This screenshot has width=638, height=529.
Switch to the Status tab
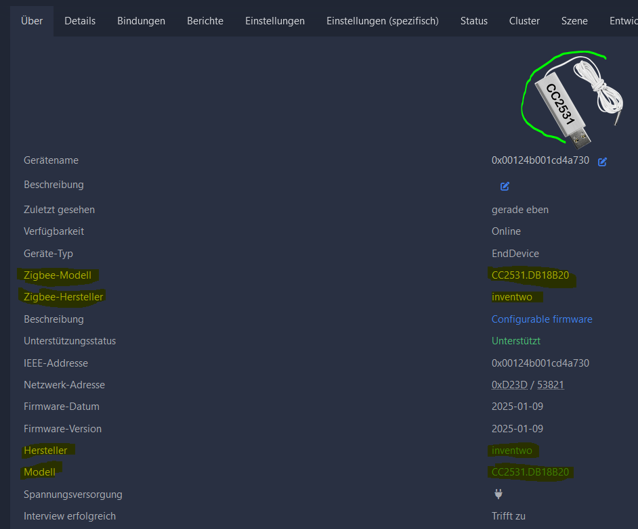474,21
